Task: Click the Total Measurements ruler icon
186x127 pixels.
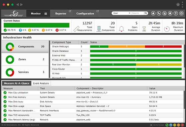Action: point(76,29)
